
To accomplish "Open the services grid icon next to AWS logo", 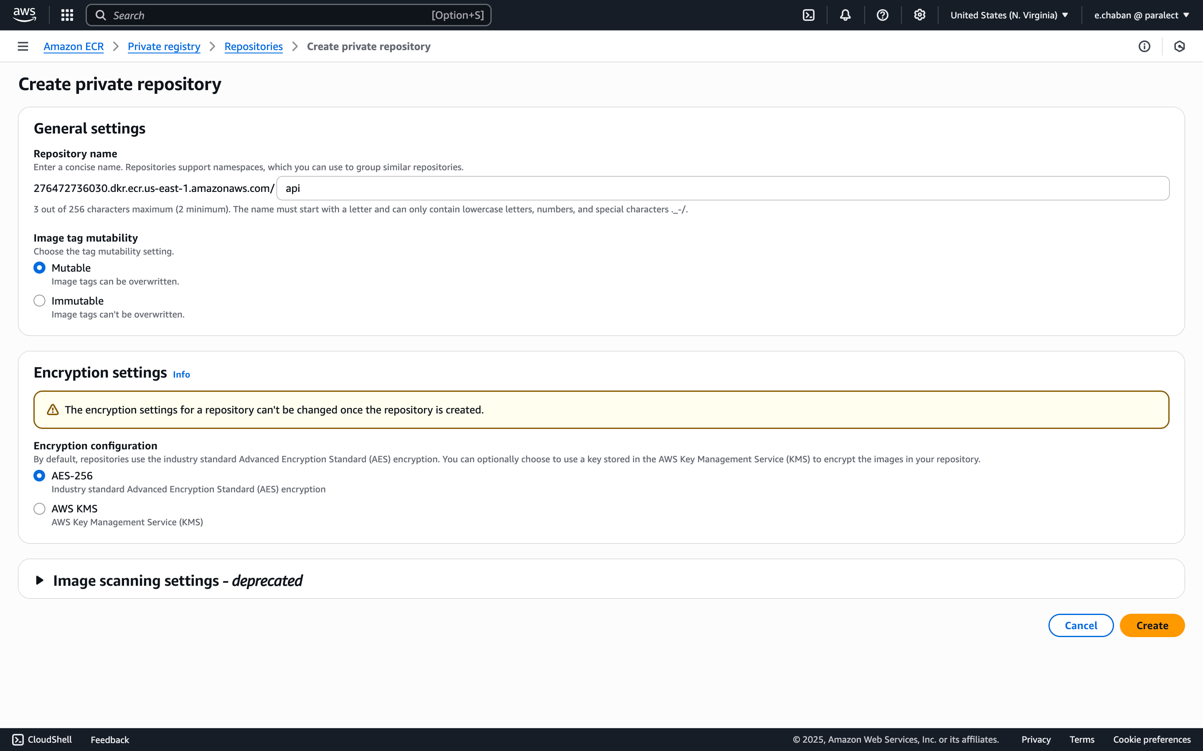I will (x=66, y=15).
